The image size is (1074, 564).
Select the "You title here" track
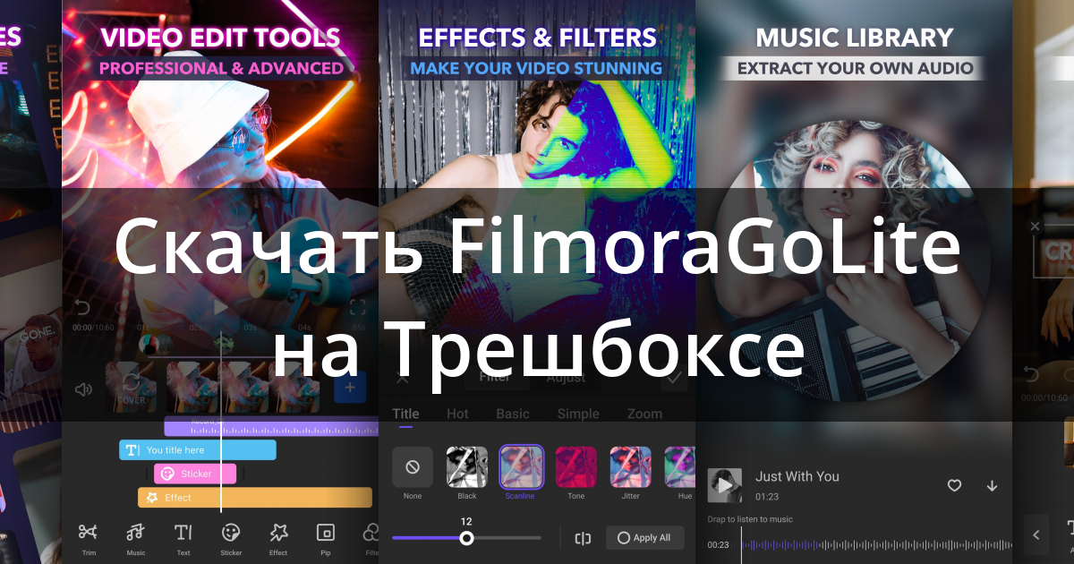point(198,449)
